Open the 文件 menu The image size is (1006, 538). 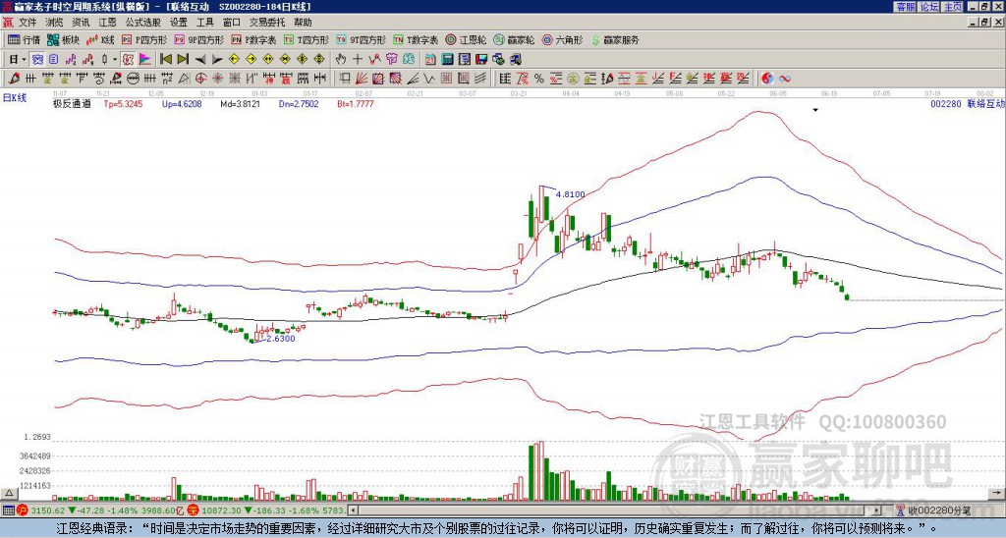pyautogui.click(x=27, y=23)
